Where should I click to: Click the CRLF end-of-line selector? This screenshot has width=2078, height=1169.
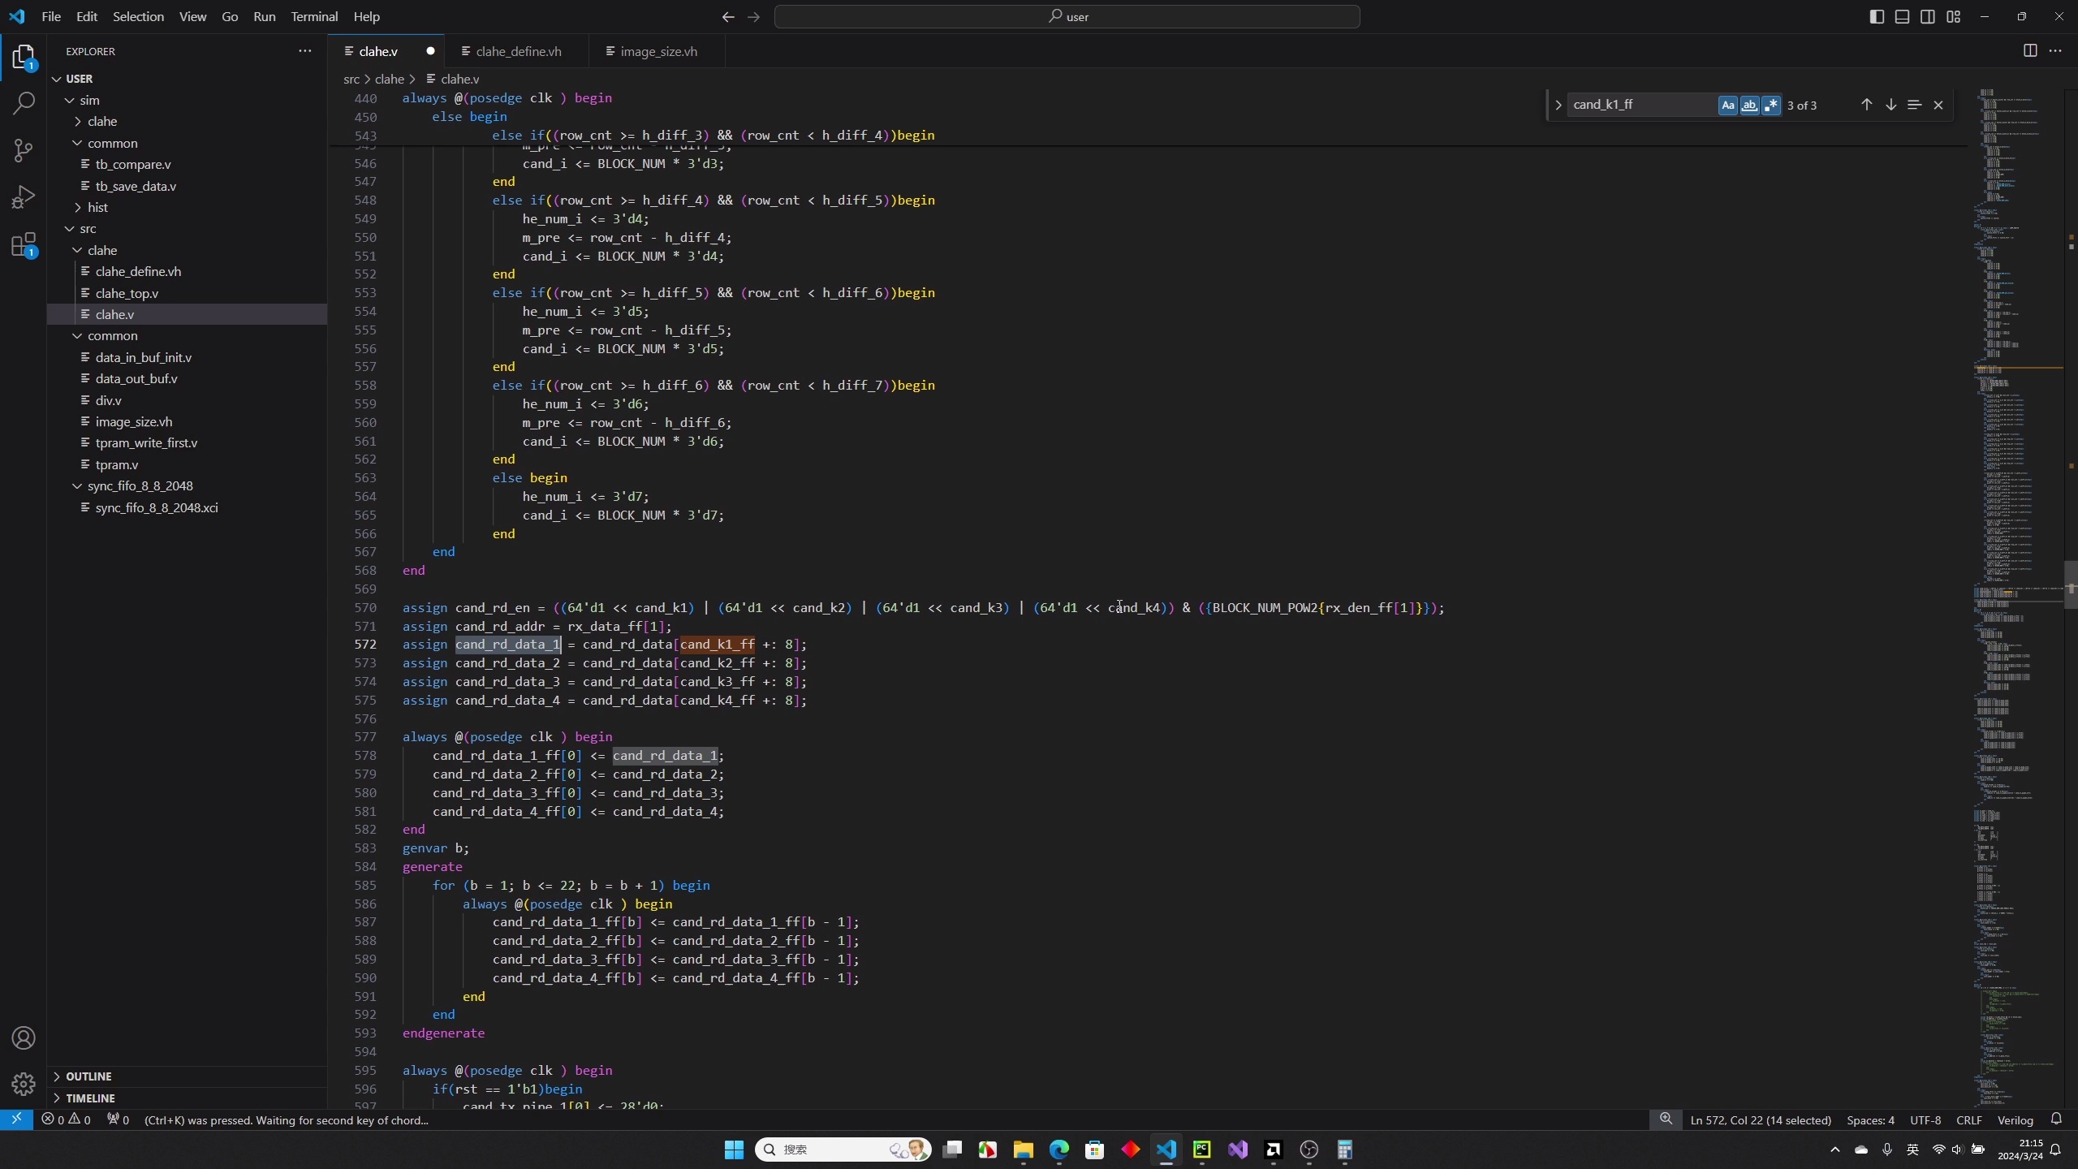click(1968, 1120)
